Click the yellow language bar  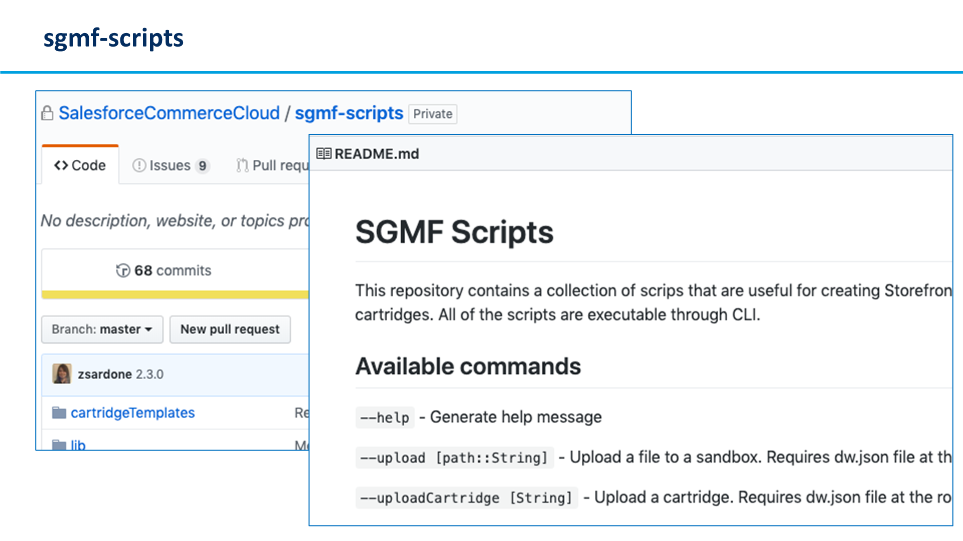pyautogui.click(x=176, y=295)
